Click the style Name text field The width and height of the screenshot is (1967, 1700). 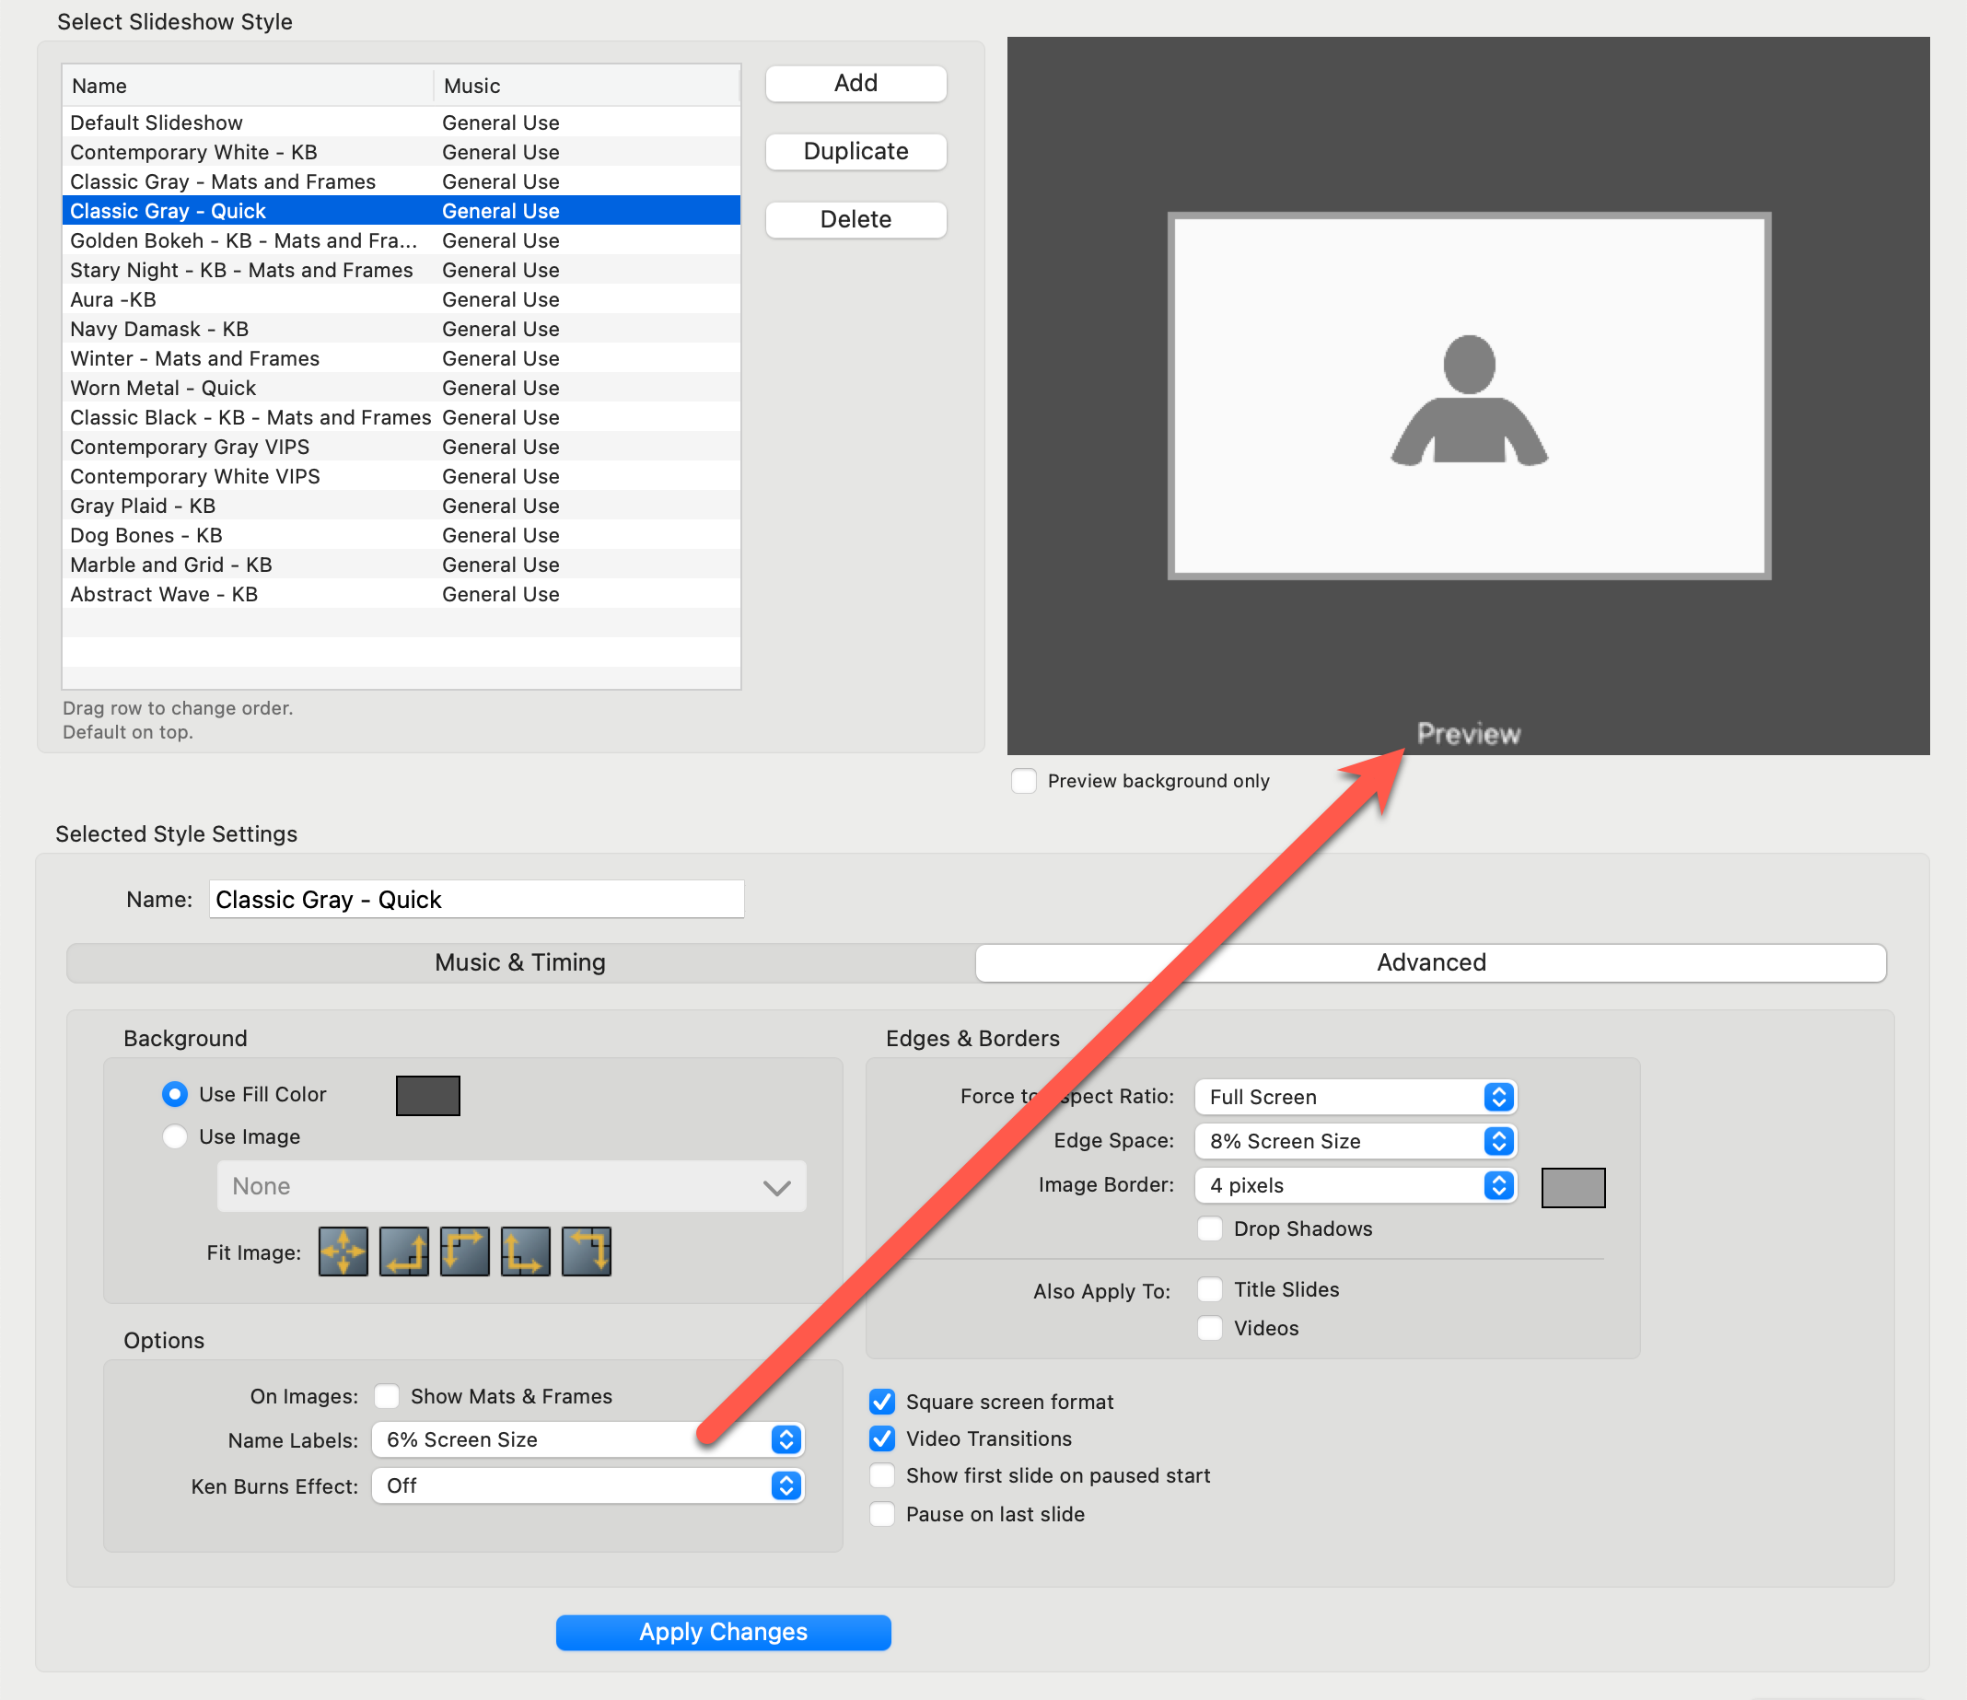pyautogui.click(x=475, y=899)
